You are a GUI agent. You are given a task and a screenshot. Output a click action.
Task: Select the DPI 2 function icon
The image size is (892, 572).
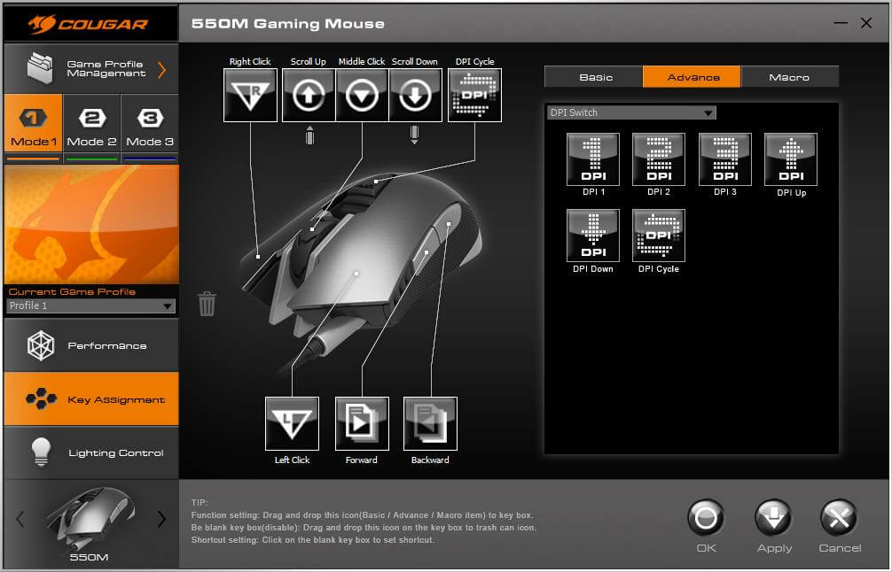click(658, 159)
